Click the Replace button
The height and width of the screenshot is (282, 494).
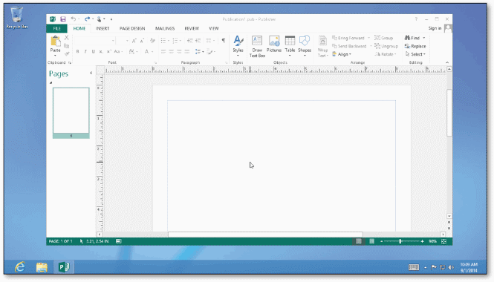415,46
